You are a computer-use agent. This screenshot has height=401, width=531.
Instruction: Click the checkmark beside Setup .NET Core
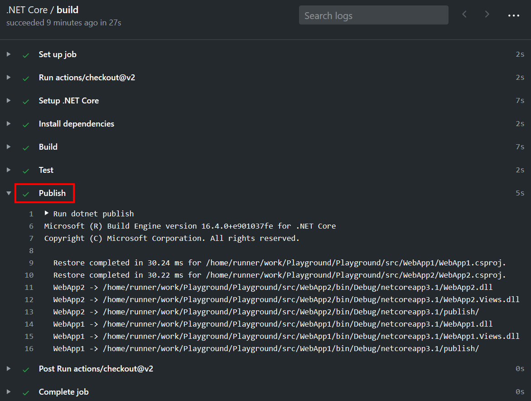coord(26,100)
